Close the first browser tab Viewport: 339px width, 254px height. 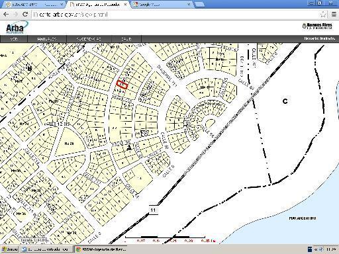click(x=62, y=5)
